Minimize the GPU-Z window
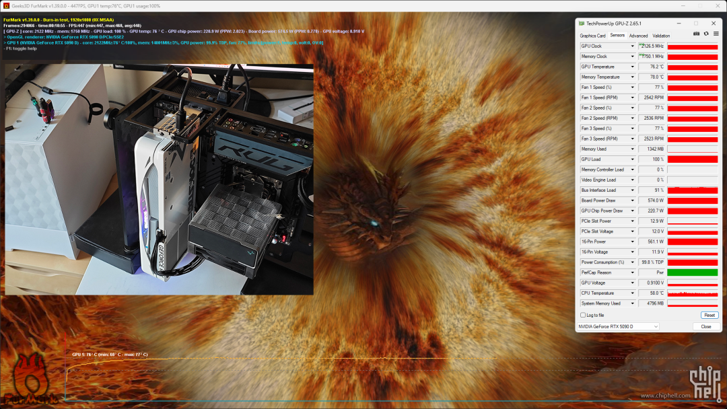The image size is (727, 409). pyautogui.click(x=679, y=23)
